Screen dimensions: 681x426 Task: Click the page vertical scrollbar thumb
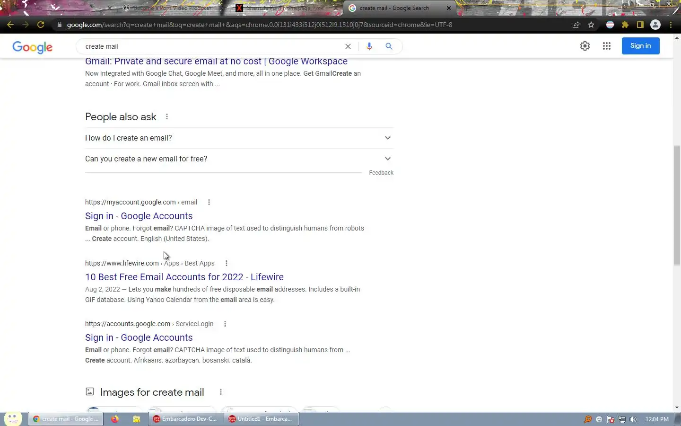pos(677,205)
